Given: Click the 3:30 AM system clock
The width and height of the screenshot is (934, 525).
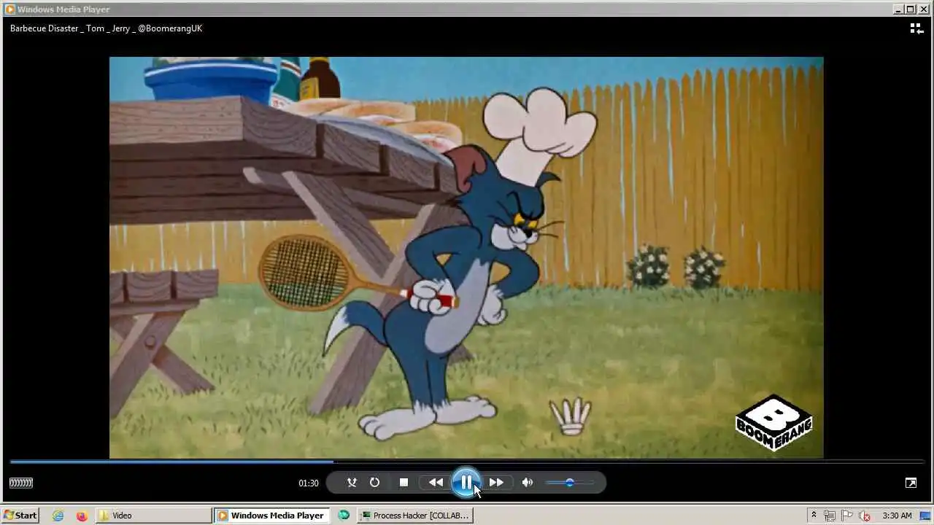Looking at the screenshot, I should click(897, 516).
